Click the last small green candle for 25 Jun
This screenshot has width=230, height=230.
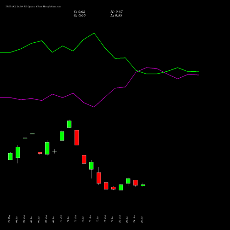click(x=143, y=185)
